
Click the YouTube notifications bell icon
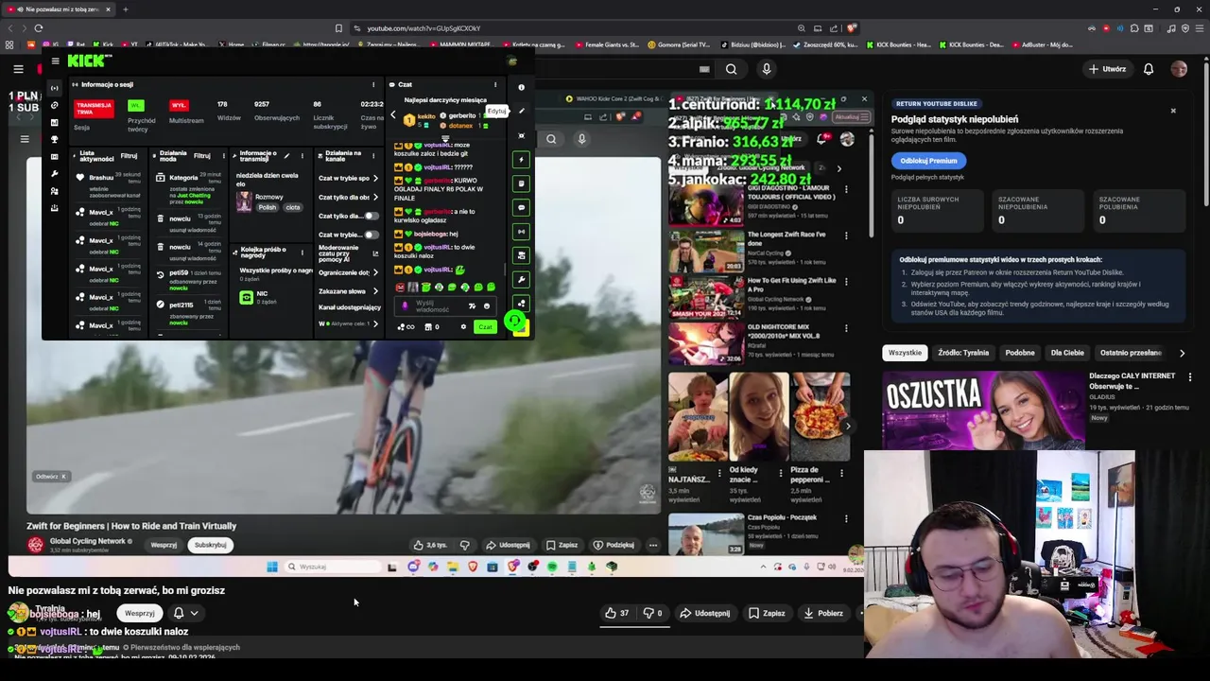click(x=1149, y=69)
